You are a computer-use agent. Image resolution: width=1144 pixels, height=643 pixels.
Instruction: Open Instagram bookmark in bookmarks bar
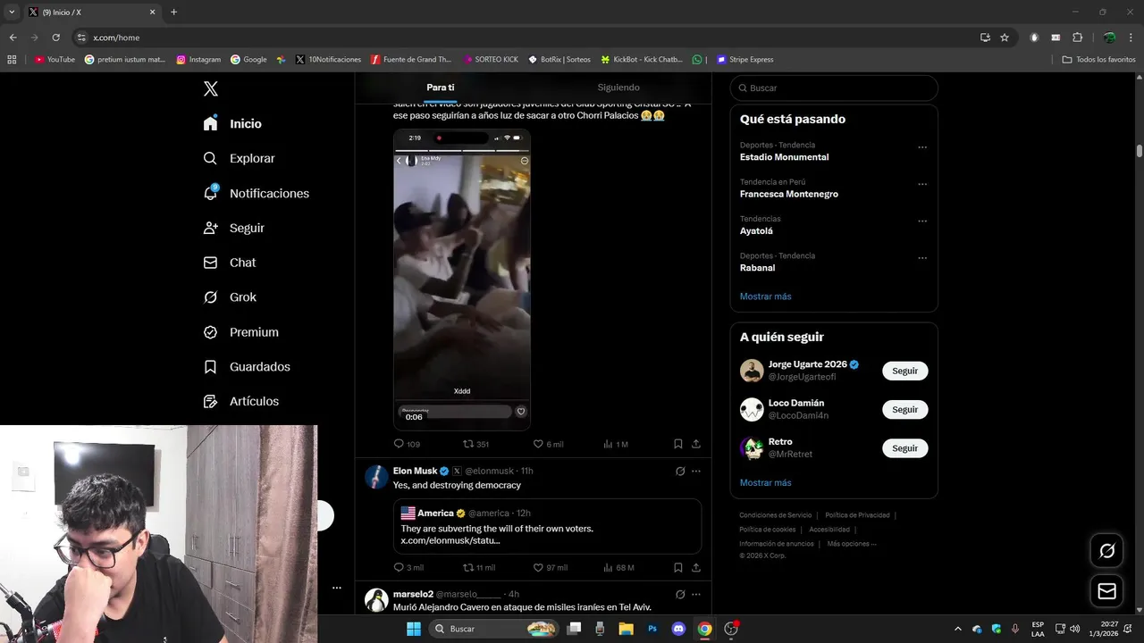(198, 60)
